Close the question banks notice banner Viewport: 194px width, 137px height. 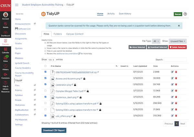[x=179, y=26]
